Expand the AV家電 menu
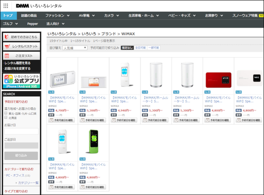This screenshot has width=264, height=195. coord(87,15)
